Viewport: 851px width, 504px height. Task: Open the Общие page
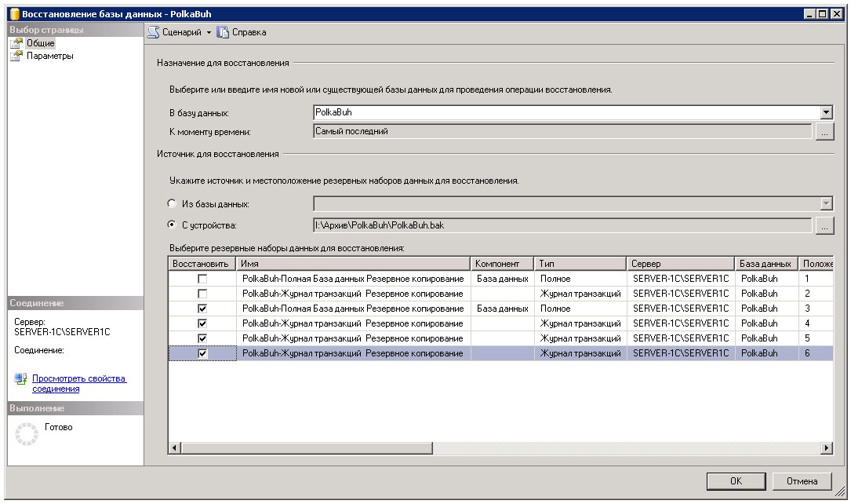[x=41, y=43]
